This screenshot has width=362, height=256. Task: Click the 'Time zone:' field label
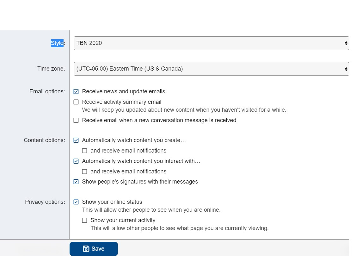51,69
